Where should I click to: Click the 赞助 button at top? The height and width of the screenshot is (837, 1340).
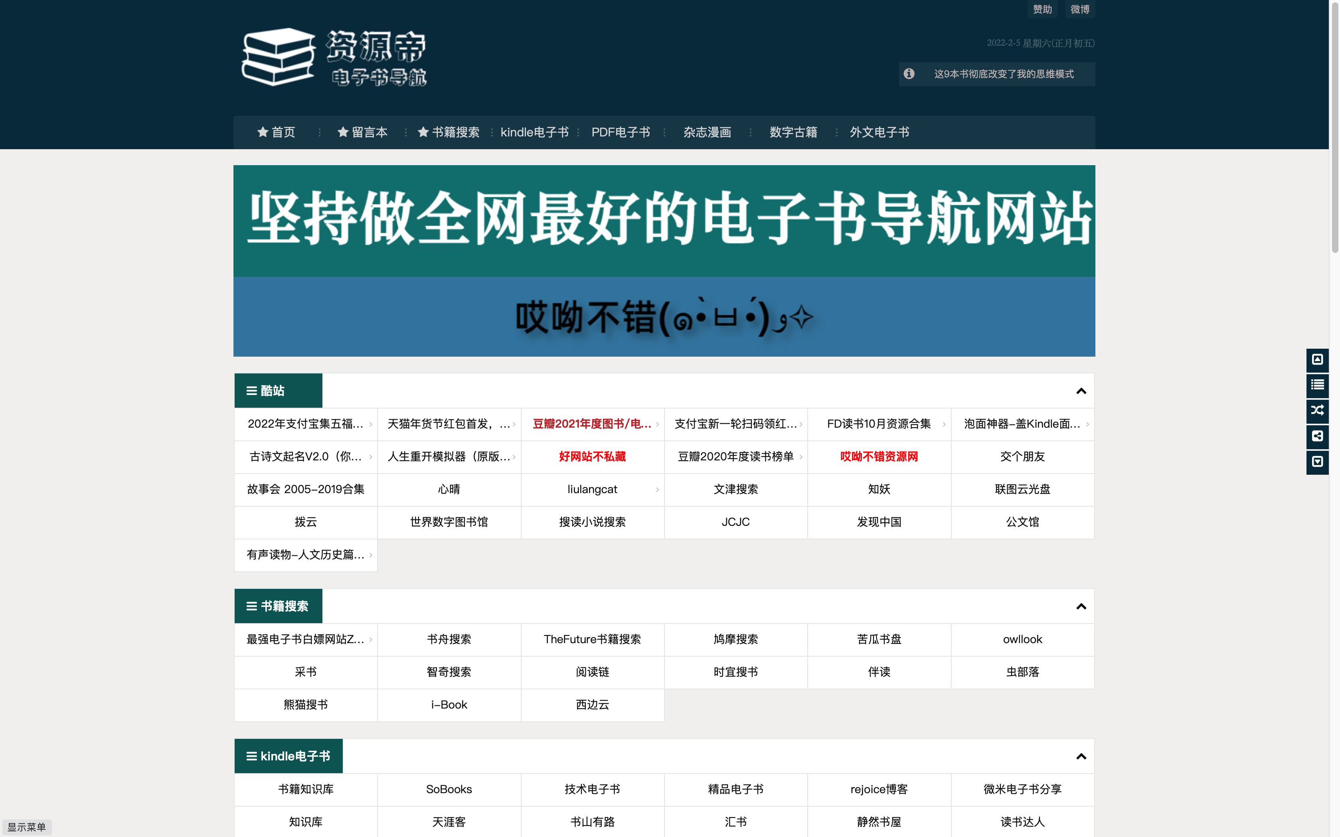pyautogui.click(x=1042, y=10)
